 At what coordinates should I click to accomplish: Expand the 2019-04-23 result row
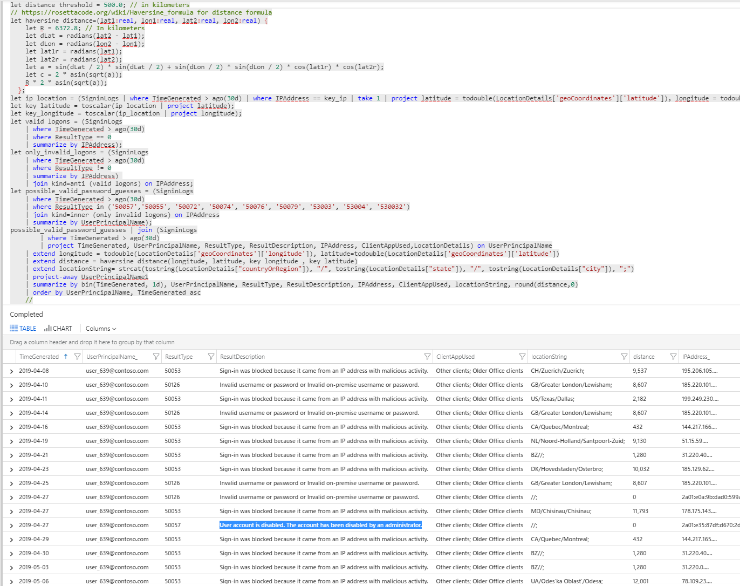[x=11, y=469]
